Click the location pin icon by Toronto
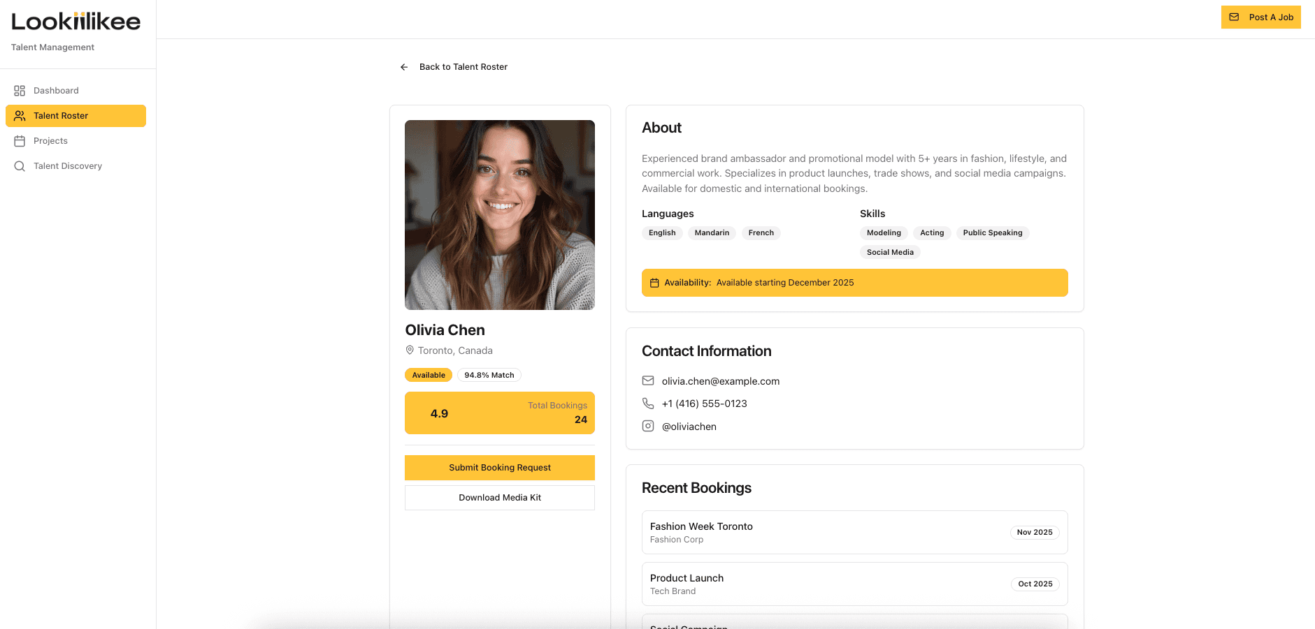Screen dimensions: 1315x629 point(410,350)
